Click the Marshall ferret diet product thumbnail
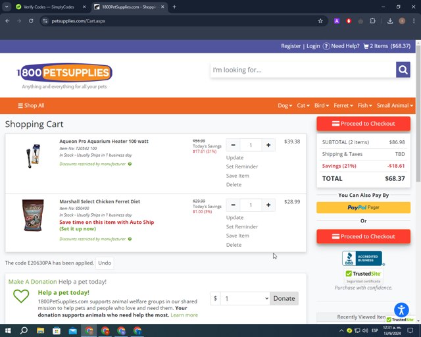 (33, 215)
